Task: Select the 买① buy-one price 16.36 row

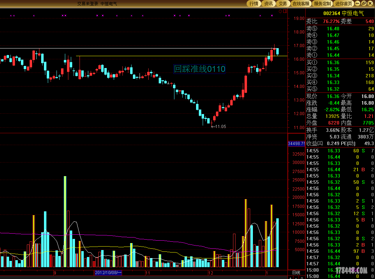Action: pyautogui.click(x=340, y=62)
